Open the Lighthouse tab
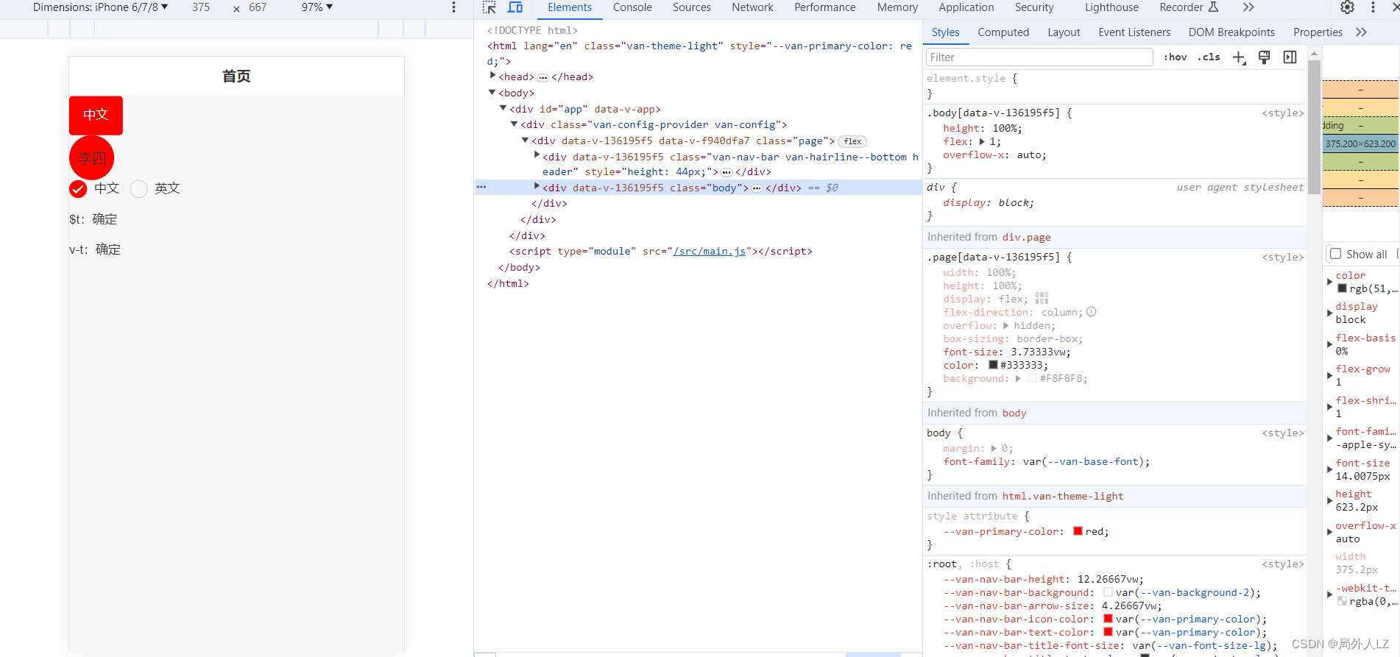1400x657 pixels. 1111,7
